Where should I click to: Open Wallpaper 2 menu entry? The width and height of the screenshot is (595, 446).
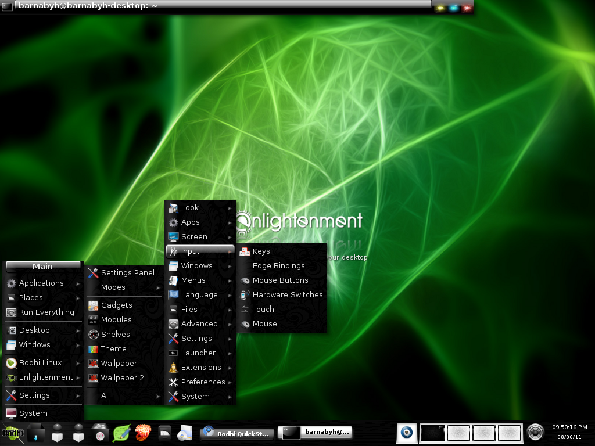124,377
